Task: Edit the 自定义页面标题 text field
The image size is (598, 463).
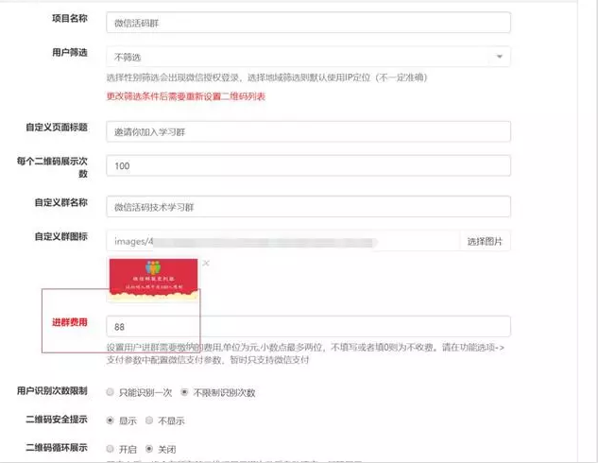Action: click(308, 131)
